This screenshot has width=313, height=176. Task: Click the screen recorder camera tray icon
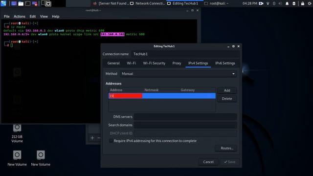[x=261, y=3]
